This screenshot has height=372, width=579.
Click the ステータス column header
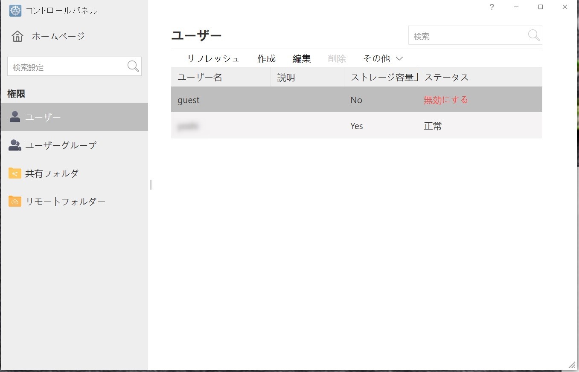[446, 77]
